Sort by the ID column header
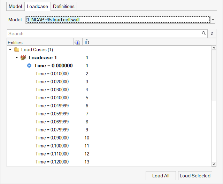223x184 pixels. click(87, 43)
